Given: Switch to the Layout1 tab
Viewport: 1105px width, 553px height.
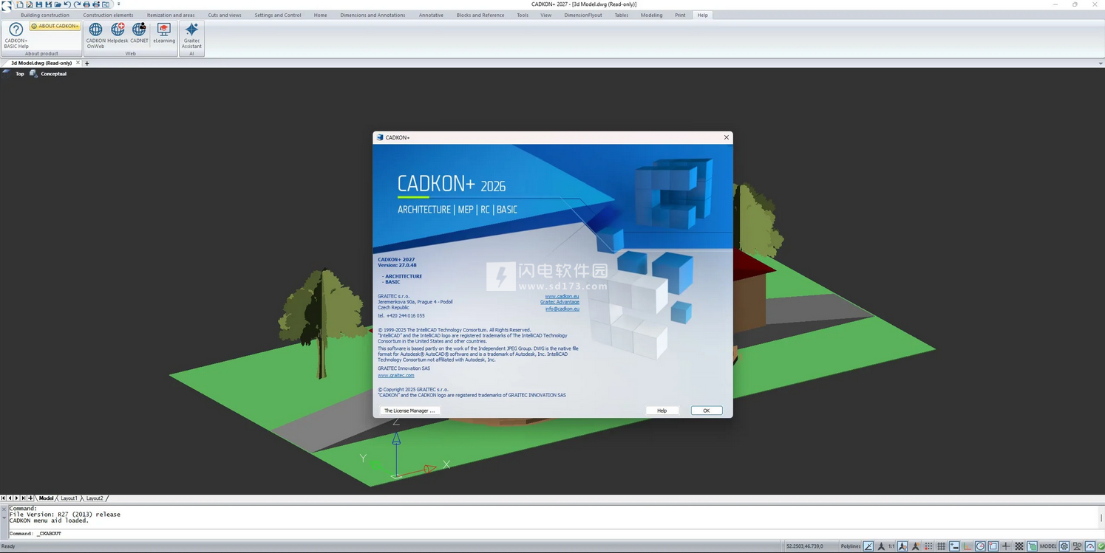Looking at the screenshot, I should point(69,498).
